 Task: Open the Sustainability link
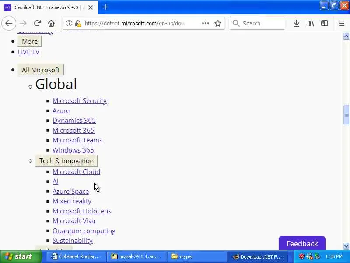point(73,241)
